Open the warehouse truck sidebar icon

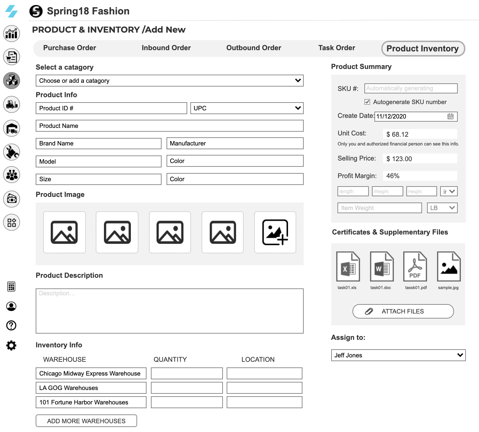click(12, 128)
